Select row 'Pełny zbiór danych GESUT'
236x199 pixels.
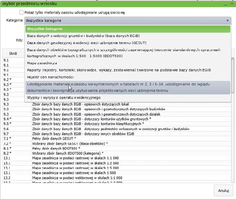(54, 138)
